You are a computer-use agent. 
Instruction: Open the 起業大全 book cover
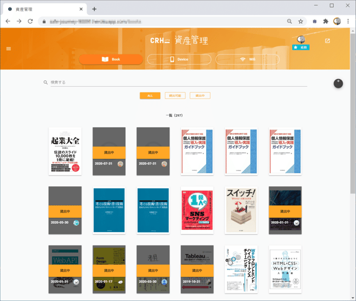coord(65,151)
